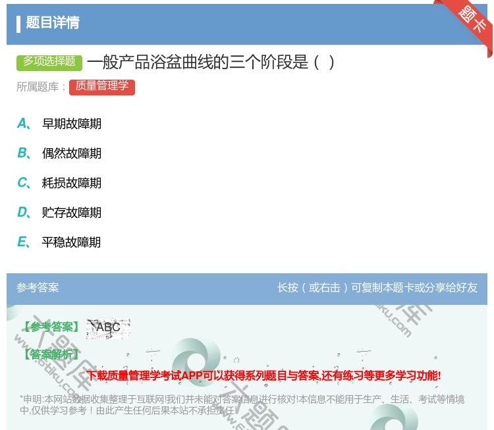Click the 【参考答案】 green label
This screenshot has height=430, width=494.
pyautogui.click(x=51, y=327)
